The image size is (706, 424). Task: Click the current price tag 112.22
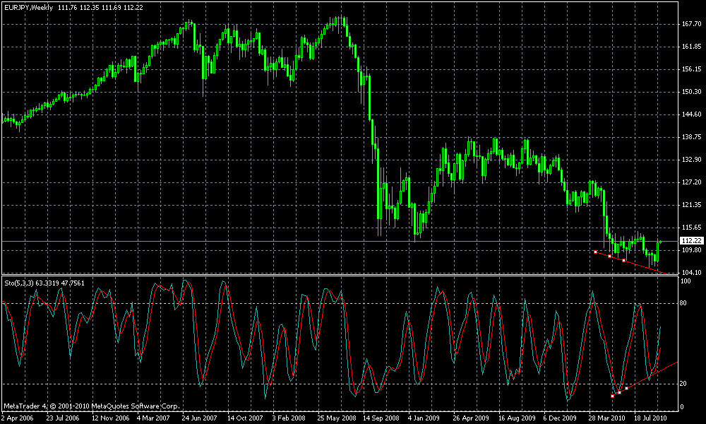click(x=692, y=240)
